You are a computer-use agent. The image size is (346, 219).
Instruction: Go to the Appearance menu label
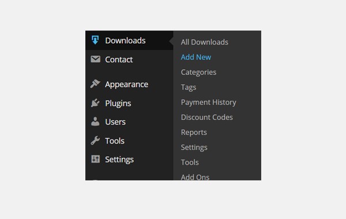127,85
